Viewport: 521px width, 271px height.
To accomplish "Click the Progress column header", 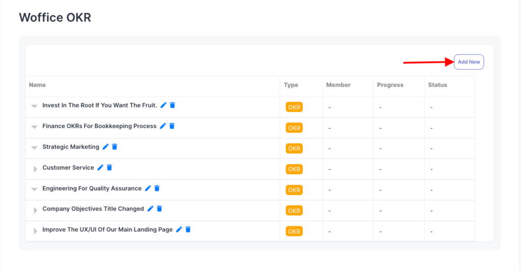I will [x=390, y=85].
